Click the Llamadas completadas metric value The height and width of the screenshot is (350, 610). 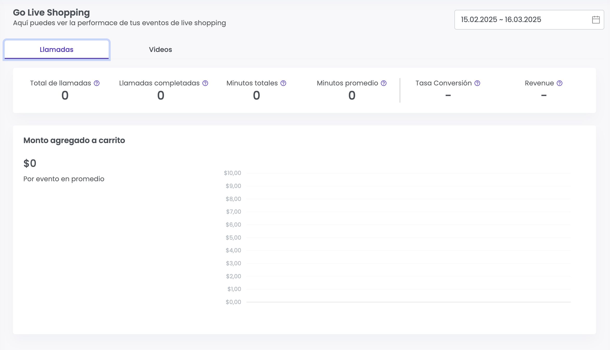point(161,95)
